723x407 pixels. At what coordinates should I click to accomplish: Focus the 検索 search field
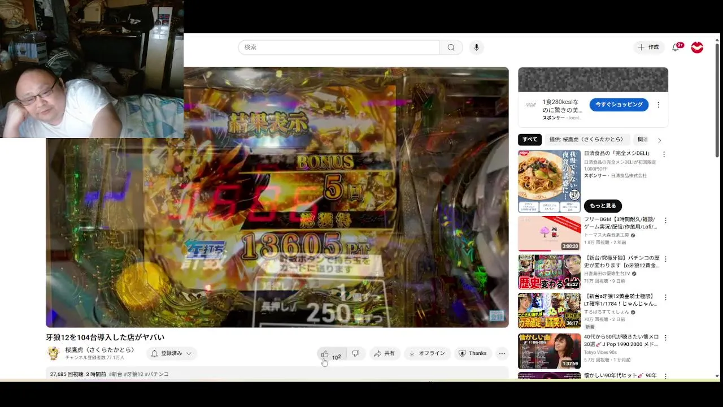pos(338,47)
